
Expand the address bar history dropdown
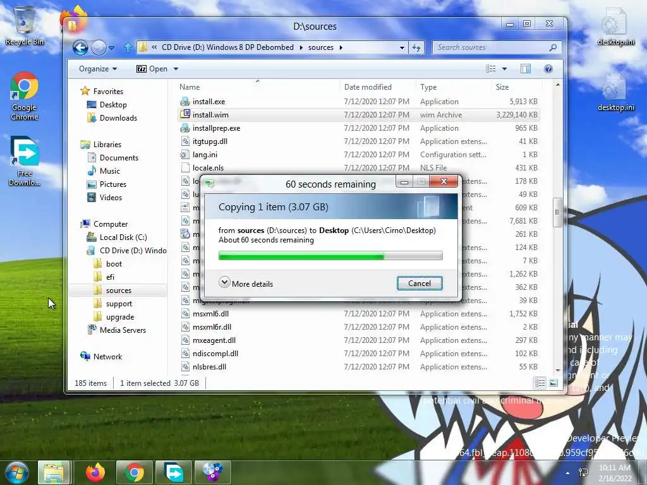click(402, 48)
